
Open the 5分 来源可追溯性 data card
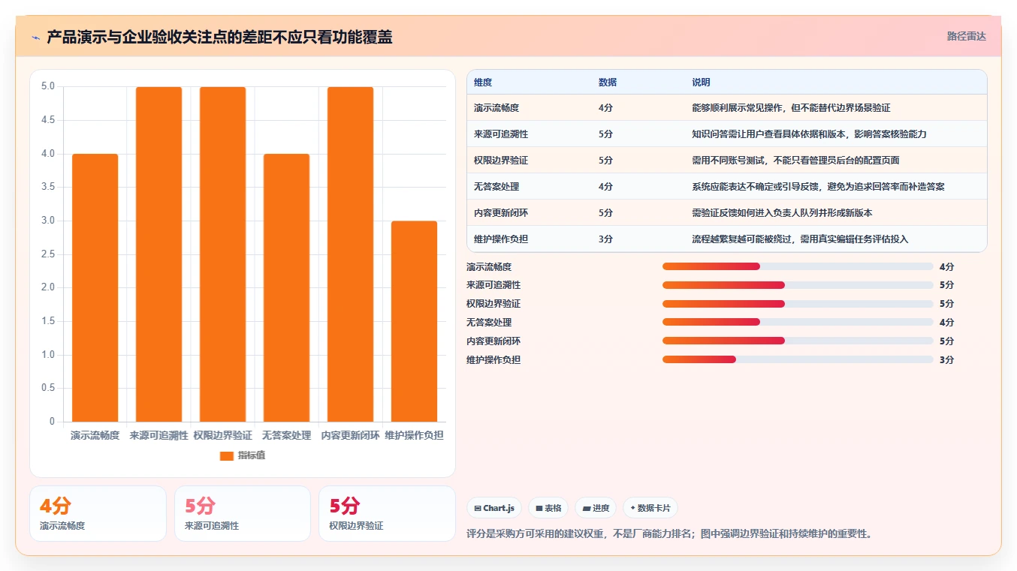click(243, 513)
